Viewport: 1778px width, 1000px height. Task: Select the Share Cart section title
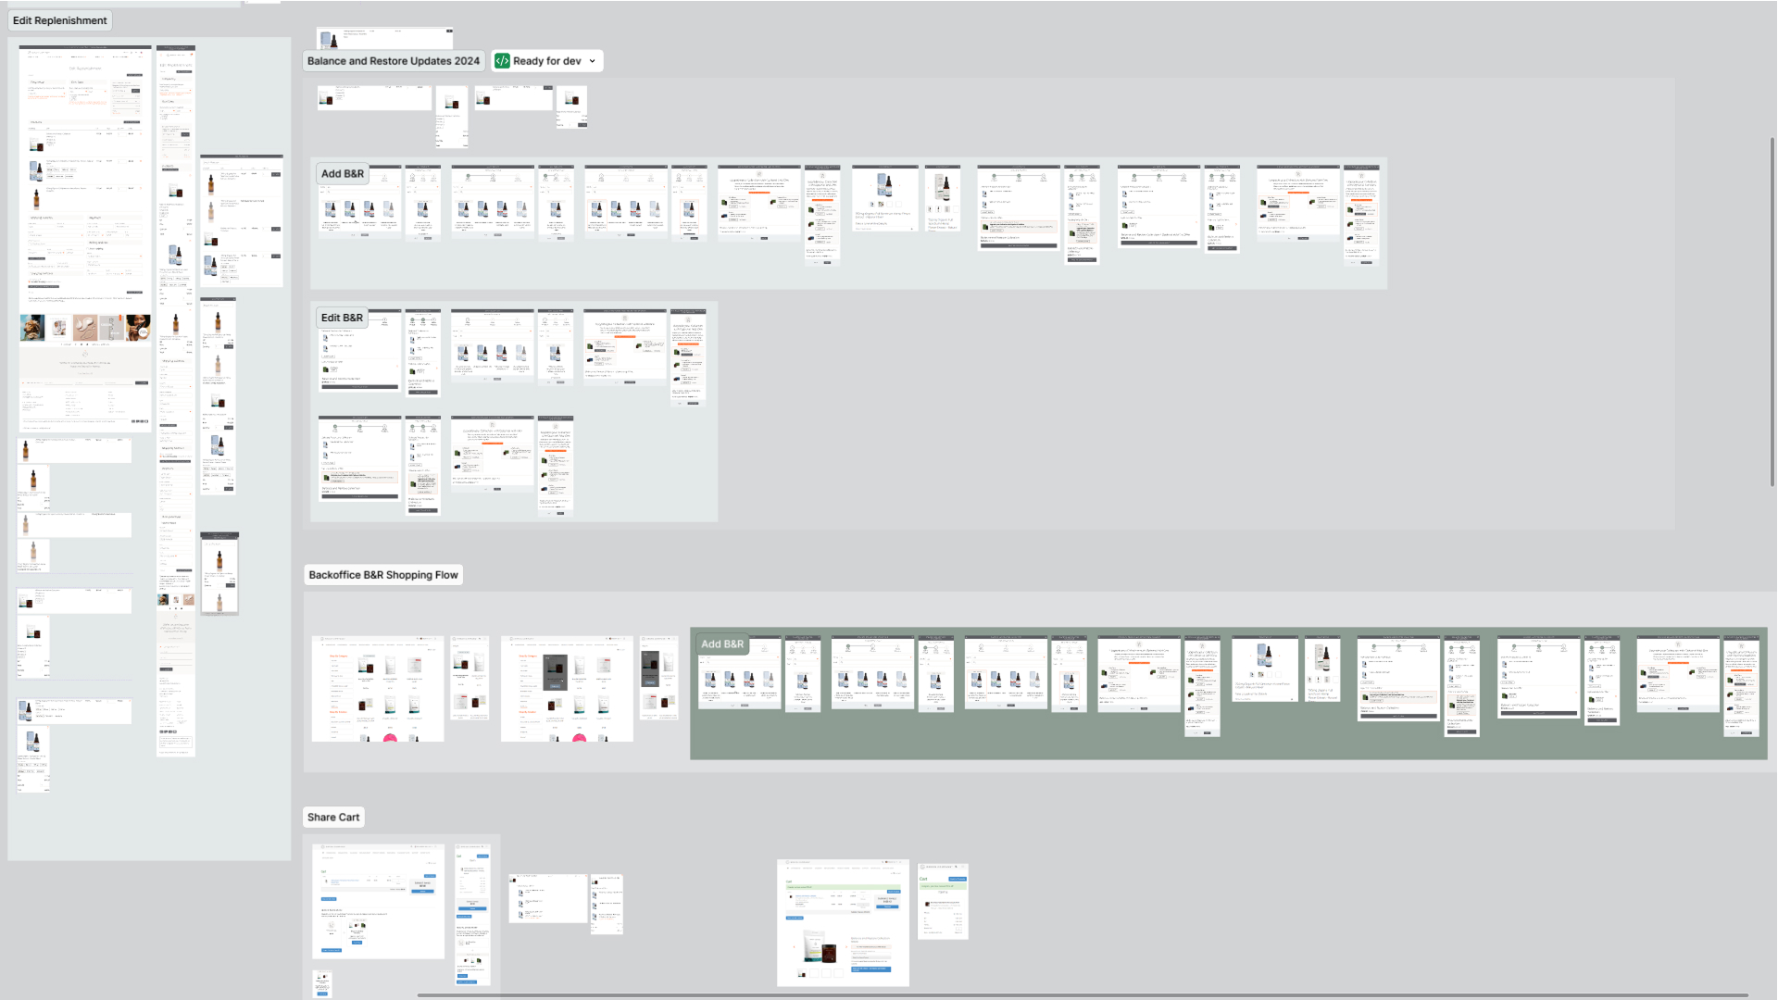click(x=333, y=818)
